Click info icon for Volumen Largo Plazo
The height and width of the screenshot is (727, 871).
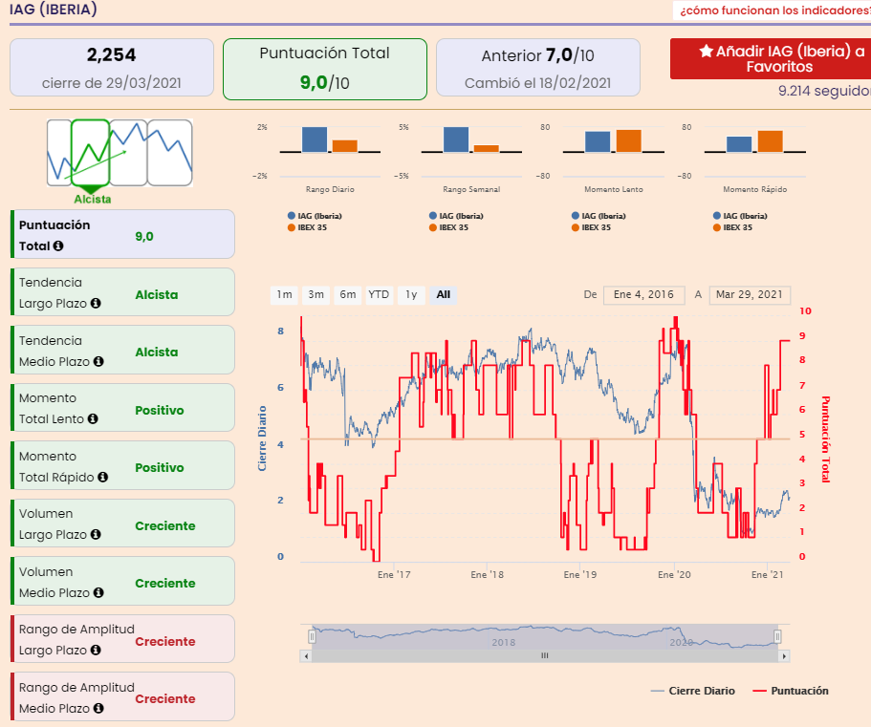click(96, 534)
